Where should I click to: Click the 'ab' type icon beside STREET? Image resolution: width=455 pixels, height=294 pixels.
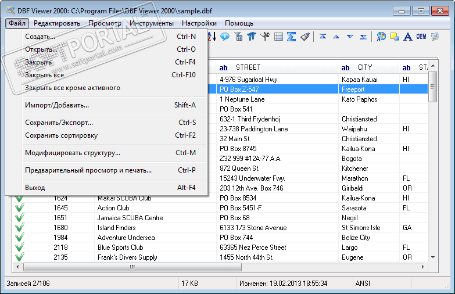(224, 67)
